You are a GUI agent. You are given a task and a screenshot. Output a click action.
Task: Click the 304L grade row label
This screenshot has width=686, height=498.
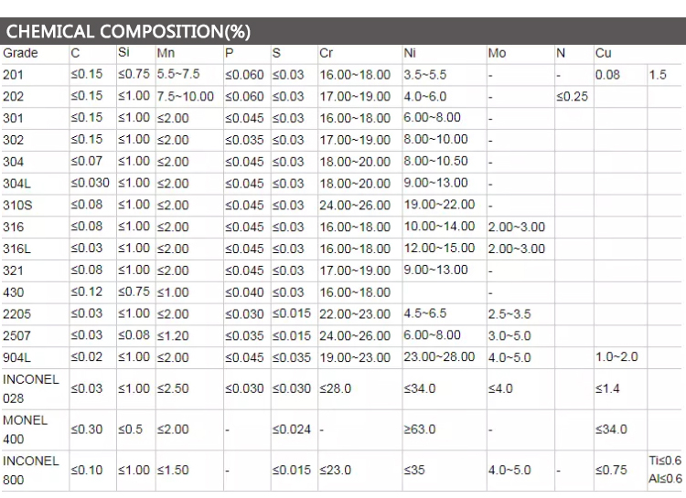point(19,183)
